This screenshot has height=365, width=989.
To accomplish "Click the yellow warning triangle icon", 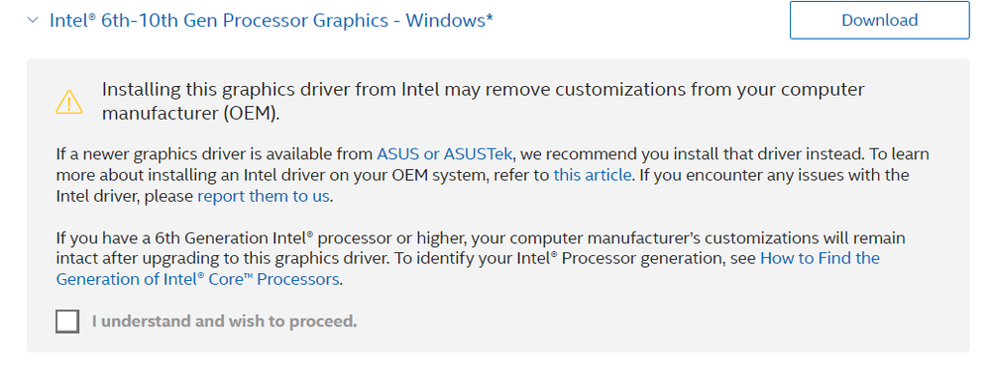I will pos(68,101).
